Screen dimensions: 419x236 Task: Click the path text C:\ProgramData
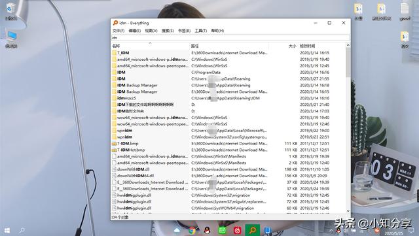[206, 72]
